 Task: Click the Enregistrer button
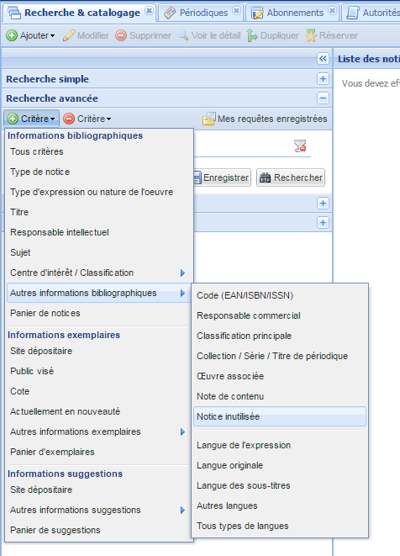[x=222, y=177]
